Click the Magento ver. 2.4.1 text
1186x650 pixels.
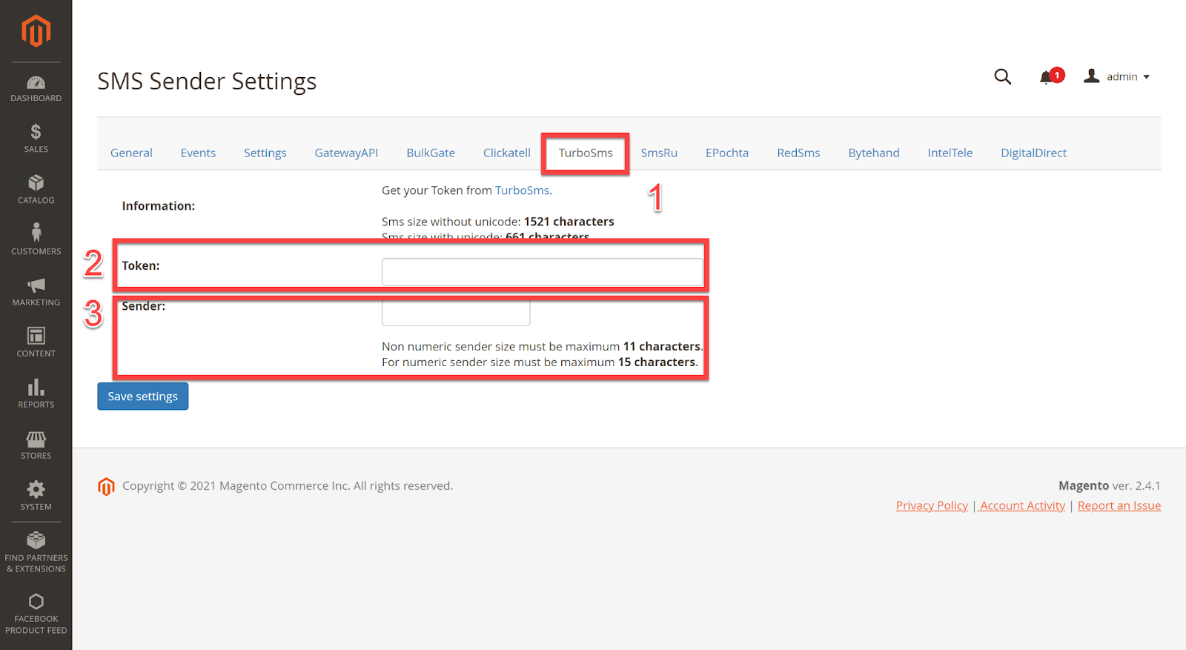(x=1110, y=485)
